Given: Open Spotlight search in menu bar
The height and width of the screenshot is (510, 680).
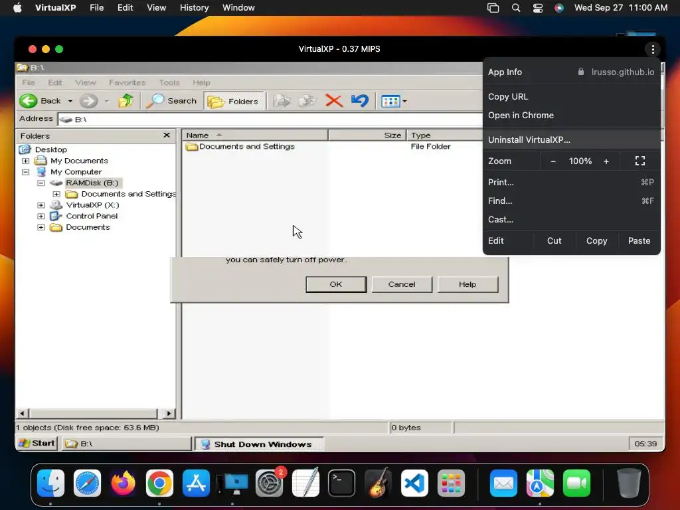Looking at the screenshot, I should click(x=515, y=8).
